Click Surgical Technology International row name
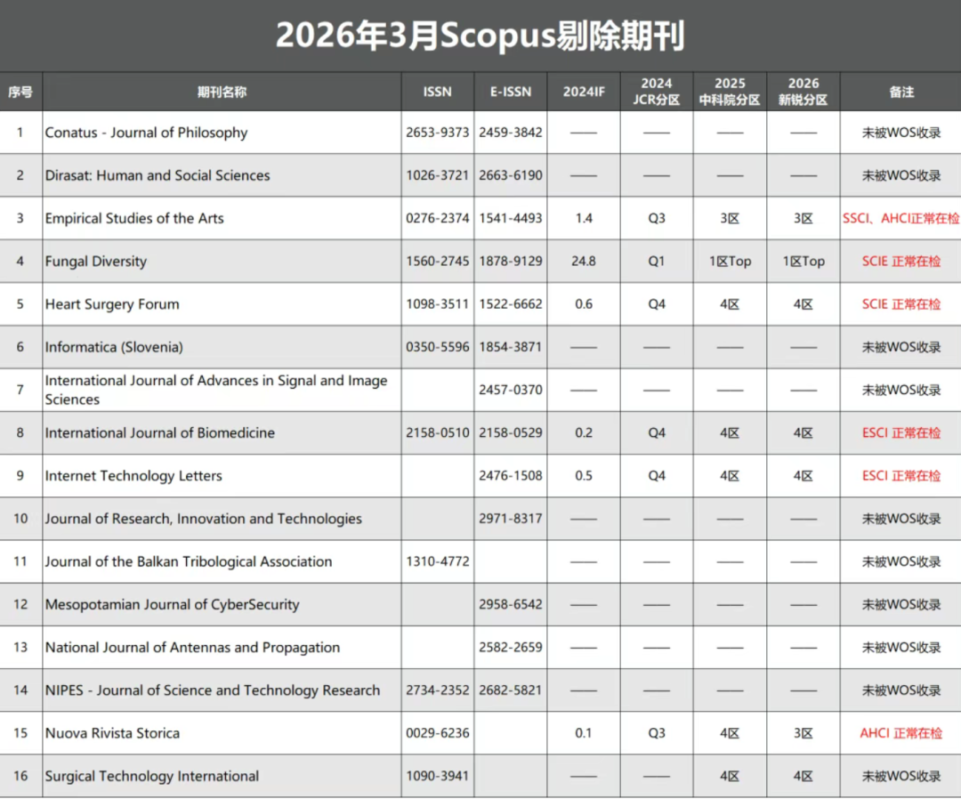This screenshot has width=961, height=799. coord(152,777)
